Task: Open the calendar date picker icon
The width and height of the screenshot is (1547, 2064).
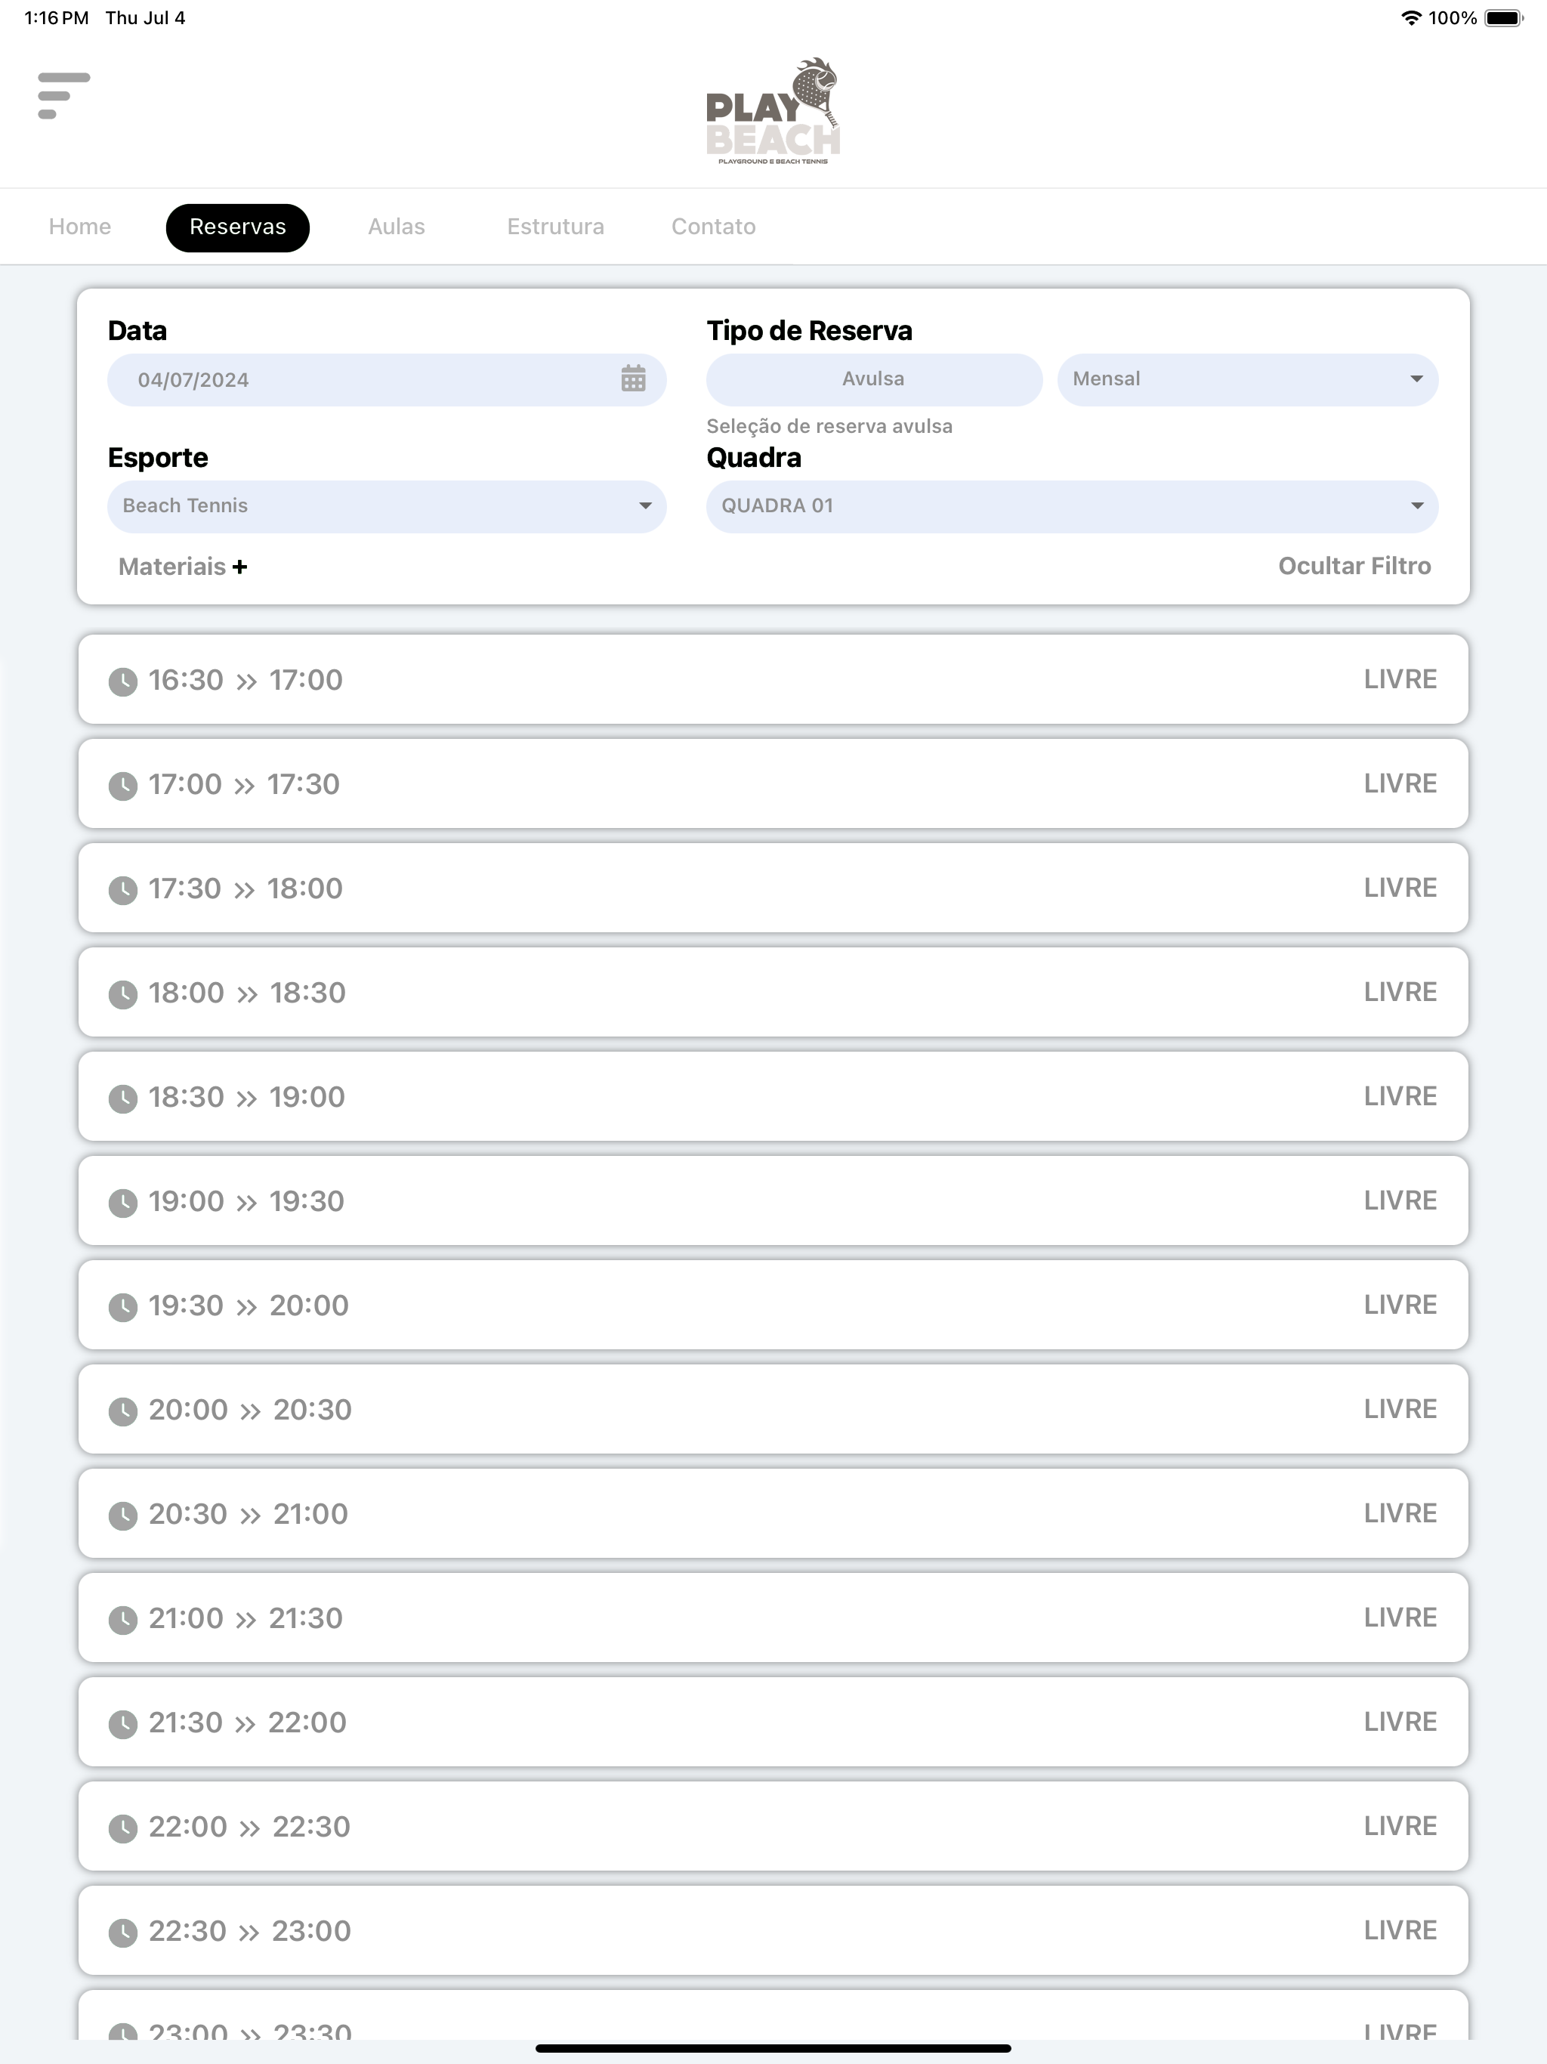Action: (632, 379)
